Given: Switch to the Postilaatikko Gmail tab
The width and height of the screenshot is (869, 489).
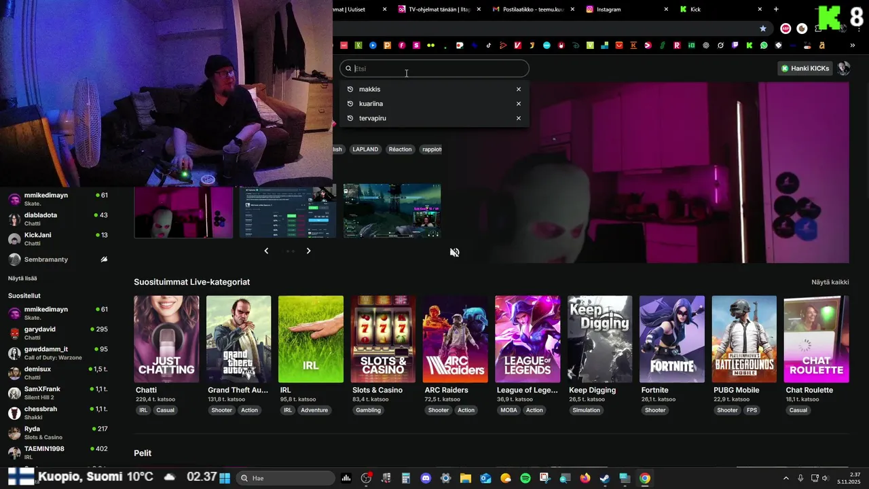Looking at the screenshot, I should pos(533,10).
